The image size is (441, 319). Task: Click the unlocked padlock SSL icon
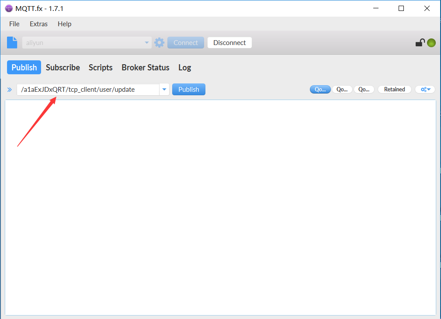pos(420,42)
